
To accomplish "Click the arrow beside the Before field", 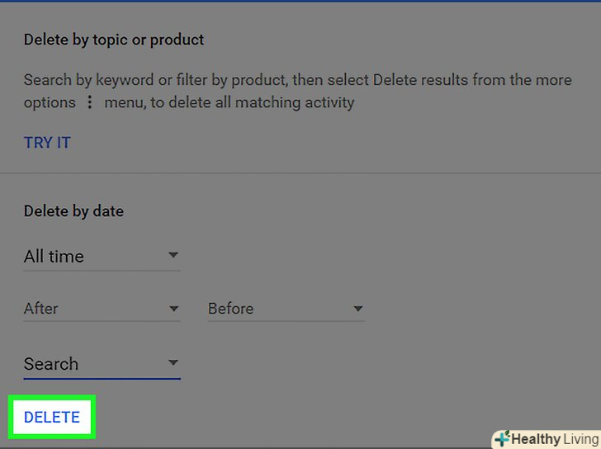I will click(x=357, y=309).
